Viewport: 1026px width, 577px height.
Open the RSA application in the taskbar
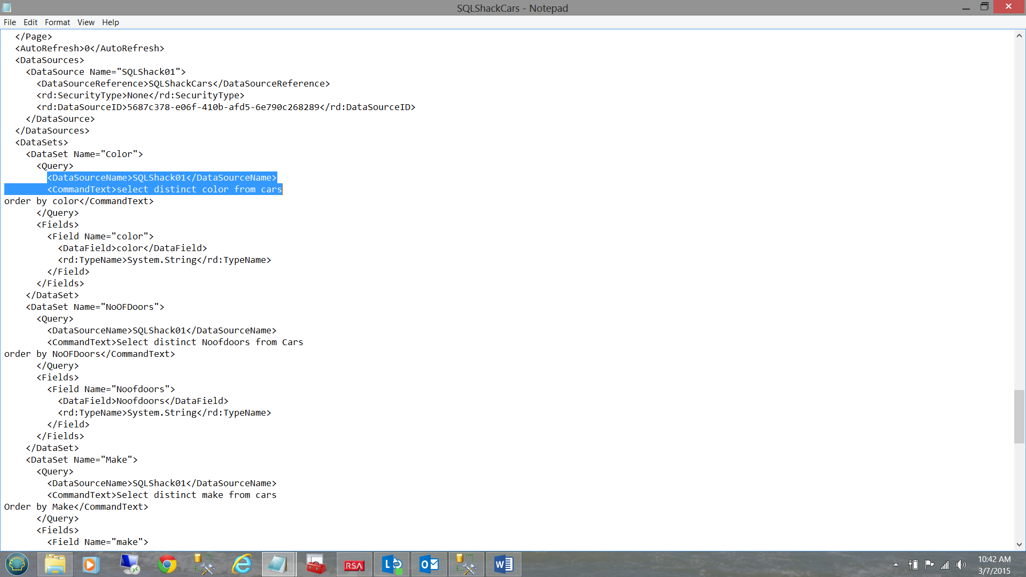coord(354,564)
